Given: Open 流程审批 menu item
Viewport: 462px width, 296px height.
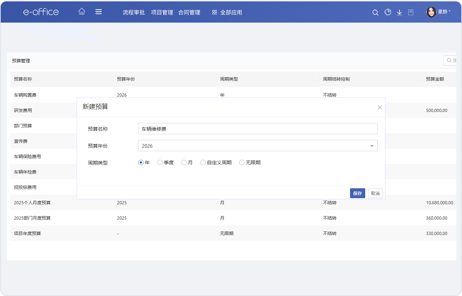Looking at the screenshot, I should click(134, 12).
